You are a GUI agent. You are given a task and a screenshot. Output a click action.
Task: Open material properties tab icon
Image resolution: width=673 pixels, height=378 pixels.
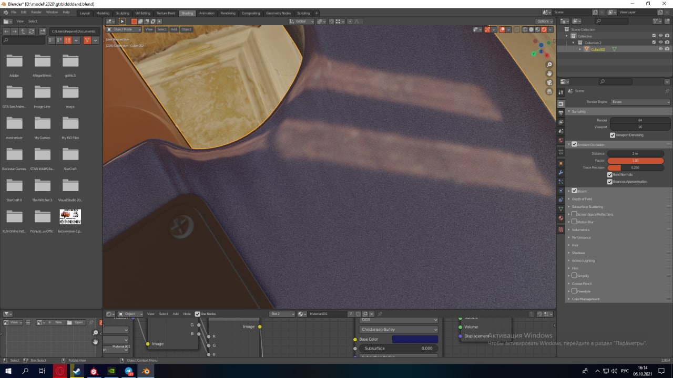pos(561,218)
